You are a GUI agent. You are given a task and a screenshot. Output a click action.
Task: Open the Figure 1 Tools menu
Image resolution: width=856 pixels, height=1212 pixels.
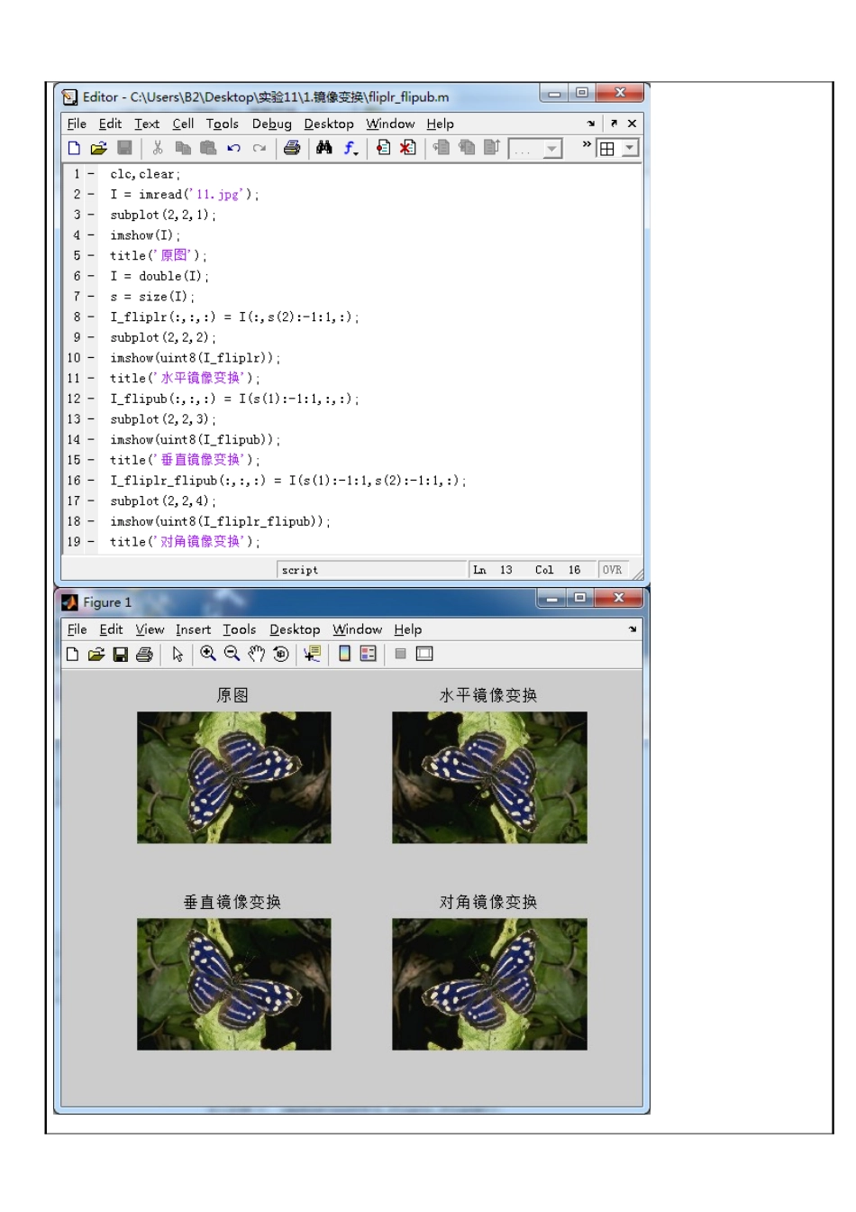240,630
